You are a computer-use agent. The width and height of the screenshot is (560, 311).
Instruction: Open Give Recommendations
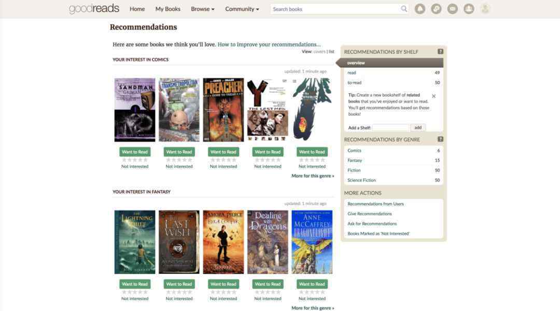370,214
